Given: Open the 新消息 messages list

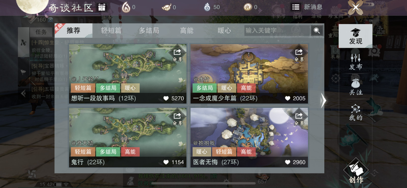Looking at the screenshot, I should click(x=306, y=7).
